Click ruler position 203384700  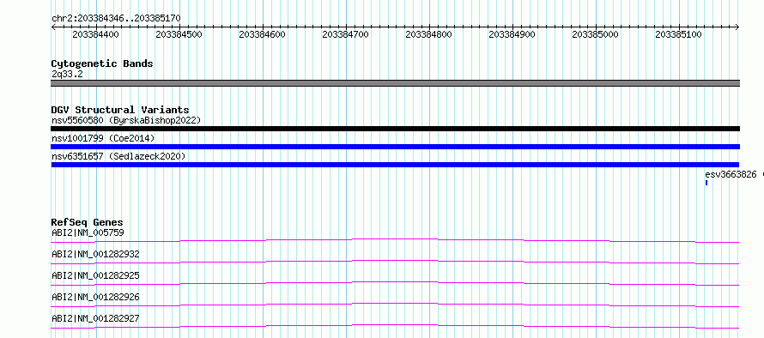(345, 34)
